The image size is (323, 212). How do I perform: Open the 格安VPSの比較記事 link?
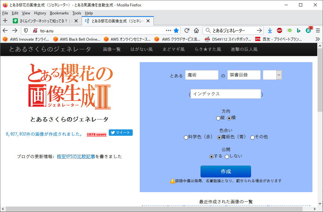pyautogui.click(x=76, y=157)
